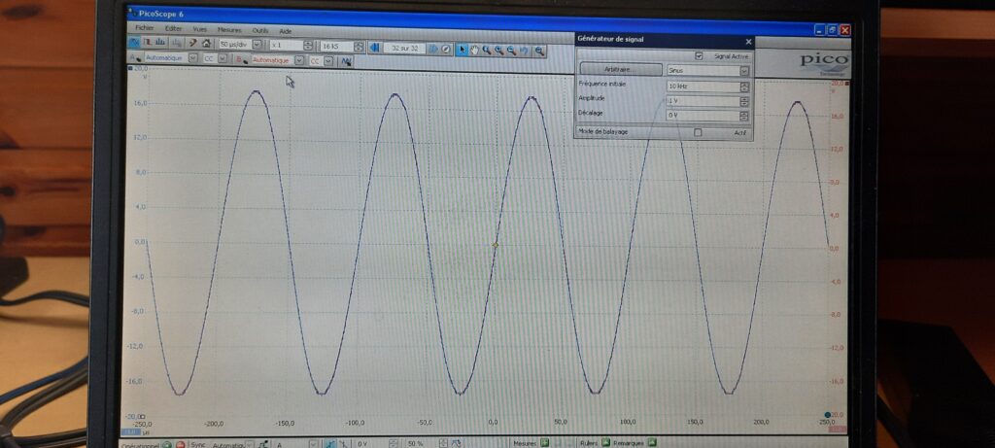This screenshot has height=448, width=995.
Task: Adjust the 1 V amplitude stepper
Action: coord(744,101)
